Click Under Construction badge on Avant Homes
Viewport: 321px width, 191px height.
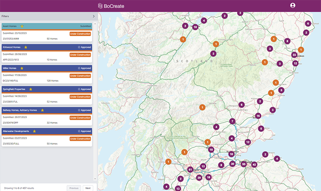pyautogui.click(x=80, y=34)
